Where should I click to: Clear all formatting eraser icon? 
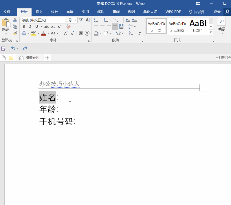click(68, 27)
